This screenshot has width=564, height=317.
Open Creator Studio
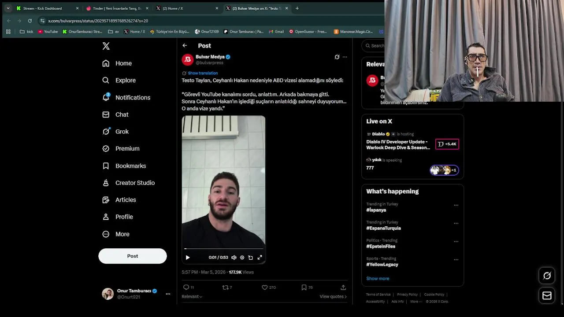coord(129,183)
